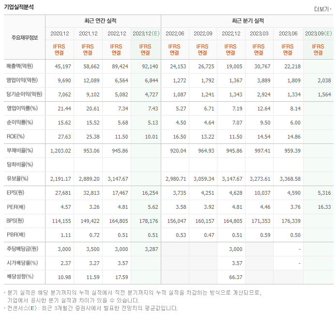Click the 2023.06 quarterly column header

click(x=288, y=33)
